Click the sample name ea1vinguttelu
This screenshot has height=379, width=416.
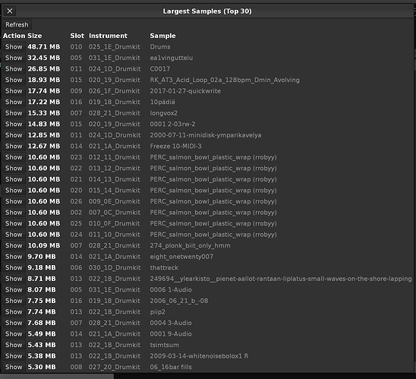click(172, 58)
